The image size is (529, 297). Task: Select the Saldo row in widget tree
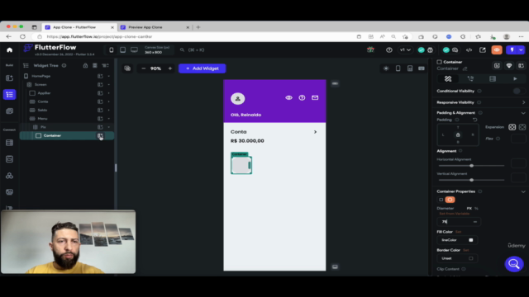click(x=66, y=110)
